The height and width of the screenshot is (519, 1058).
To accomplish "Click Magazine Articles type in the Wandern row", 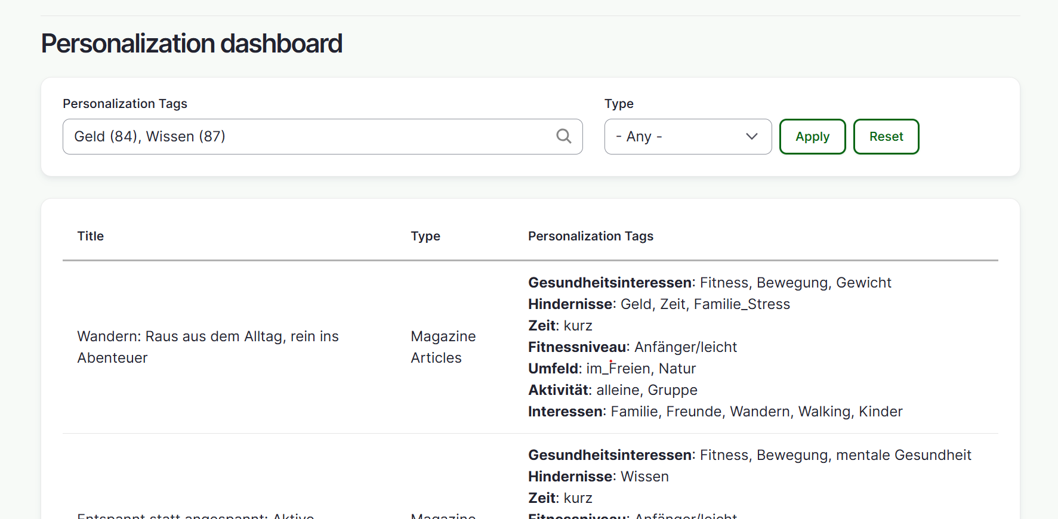I will tap(443, 347).
